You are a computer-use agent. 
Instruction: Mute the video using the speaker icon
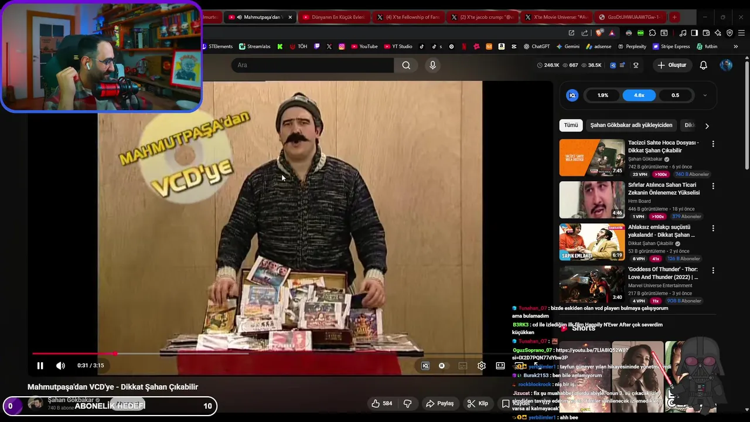tap(60, 366)
